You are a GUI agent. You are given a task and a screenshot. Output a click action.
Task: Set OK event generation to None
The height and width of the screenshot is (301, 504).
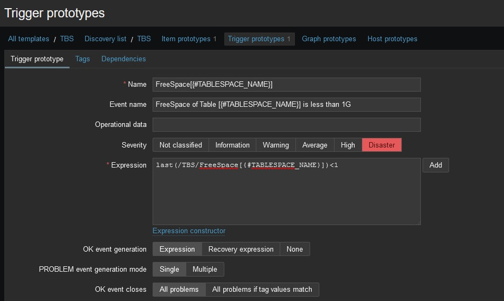point(294,249)
